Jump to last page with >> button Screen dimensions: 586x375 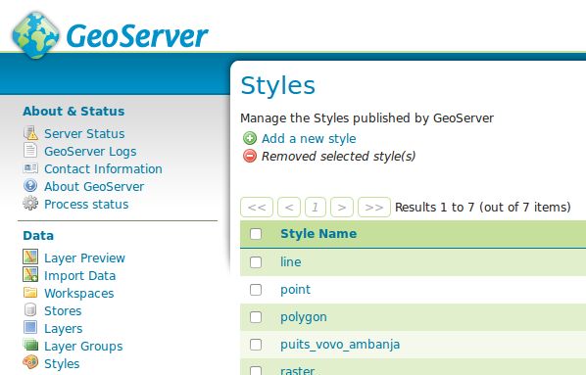click(374, 207)
